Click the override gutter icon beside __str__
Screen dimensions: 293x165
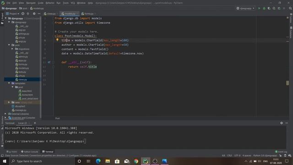pyautogui.click(x=49, y=62)
